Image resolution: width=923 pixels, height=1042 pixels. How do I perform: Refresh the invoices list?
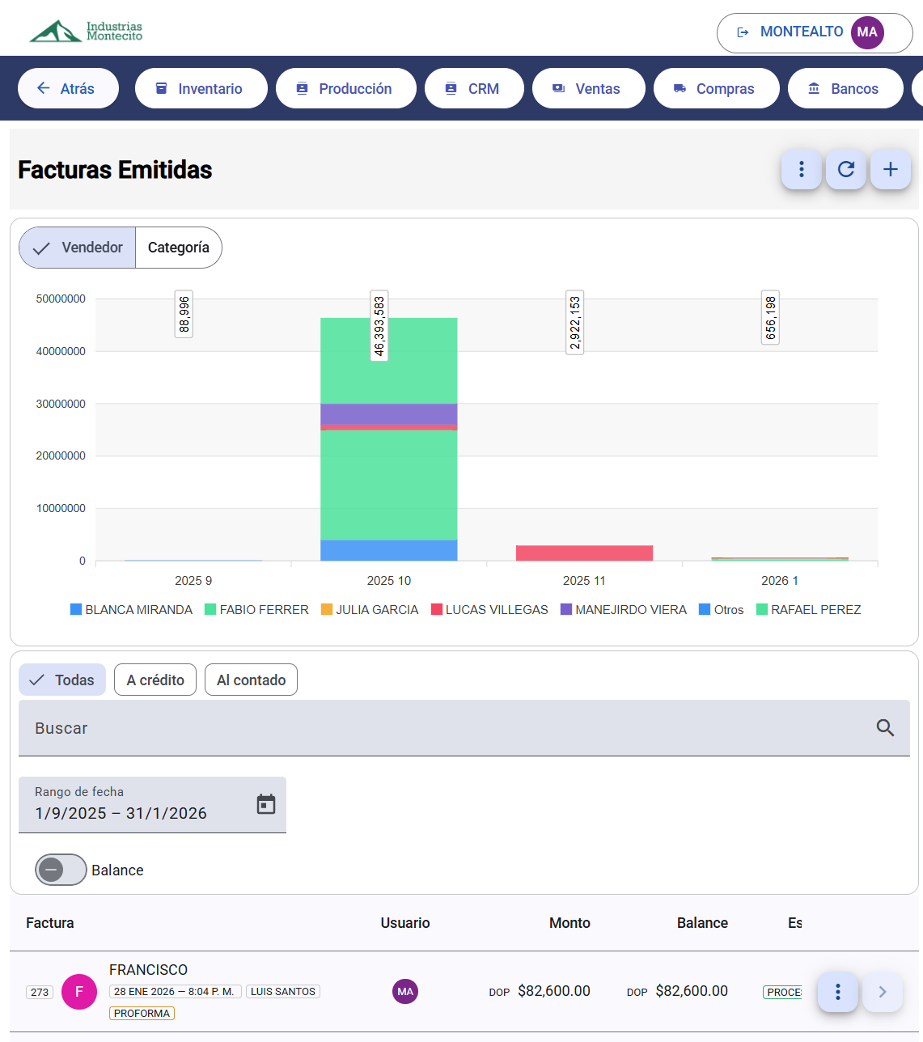coord(845,170)
